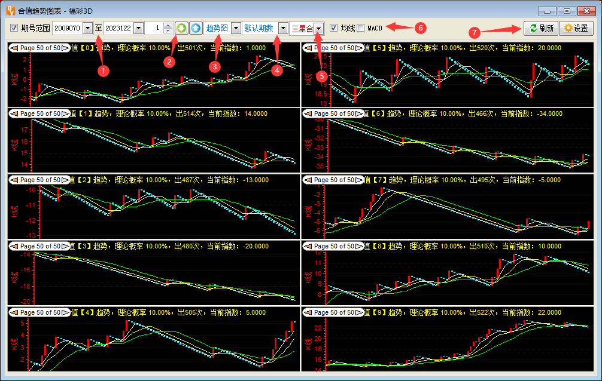
Task: Click the 刷新 refresh button
Action: (x=540, y=28)
